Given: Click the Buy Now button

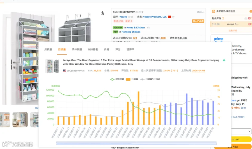Looking at the screenshot, I should click(x=233, y=146).
